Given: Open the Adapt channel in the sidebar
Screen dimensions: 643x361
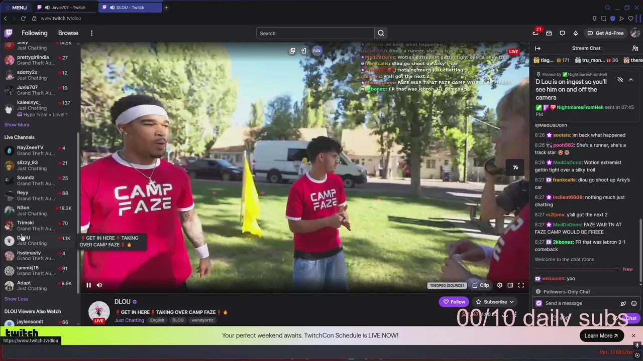Looking at the screenshot, I should click(x=38, y=286).
